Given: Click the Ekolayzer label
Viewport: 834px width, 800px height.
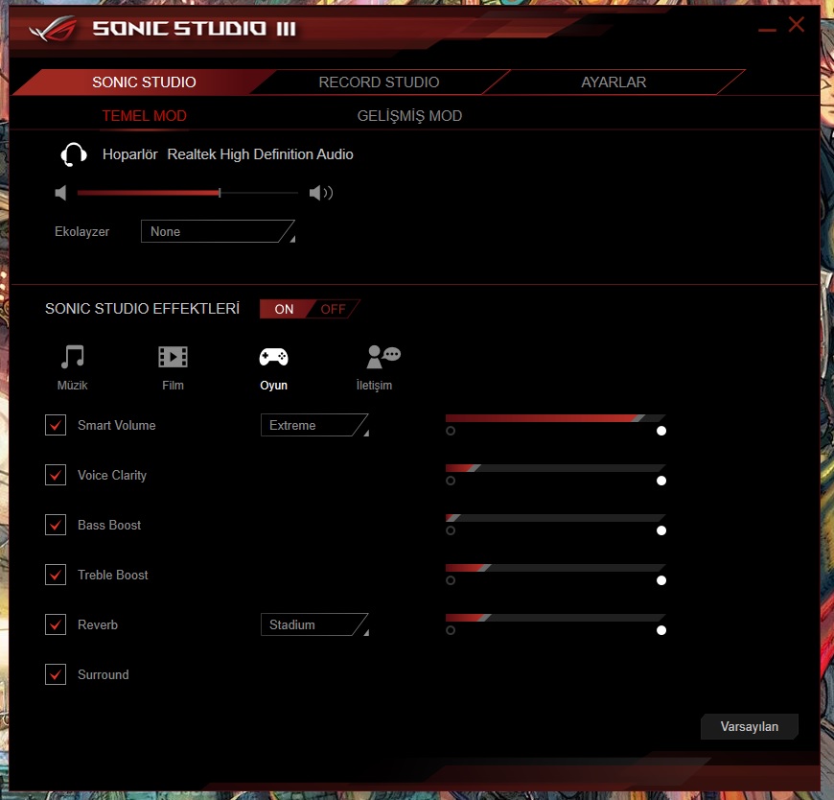Looking at the screenshot, I should (x=81, y=231).
